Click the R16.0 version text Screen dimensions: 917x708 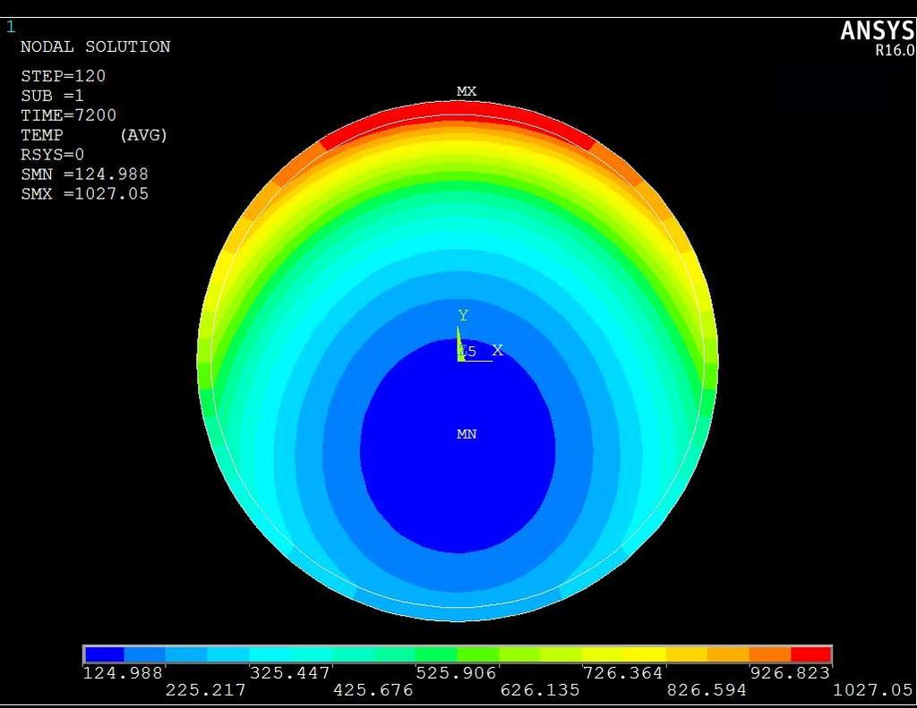coord(895,50)
